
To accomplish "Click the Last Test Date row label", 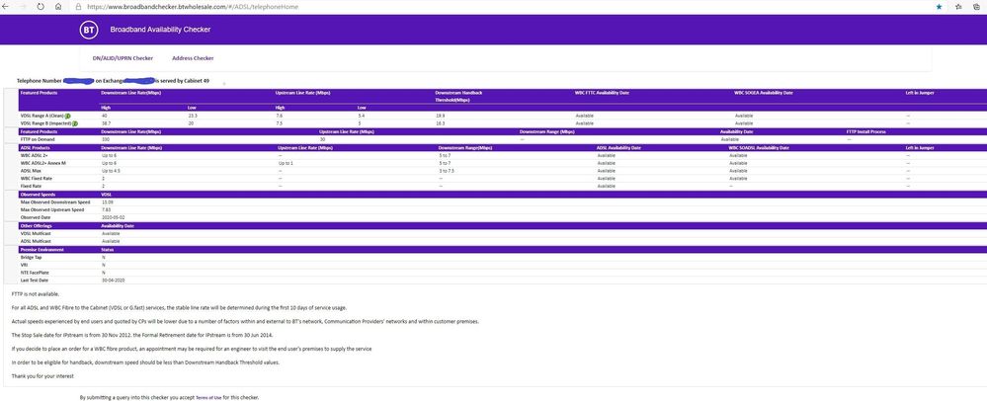I will 34,281.
